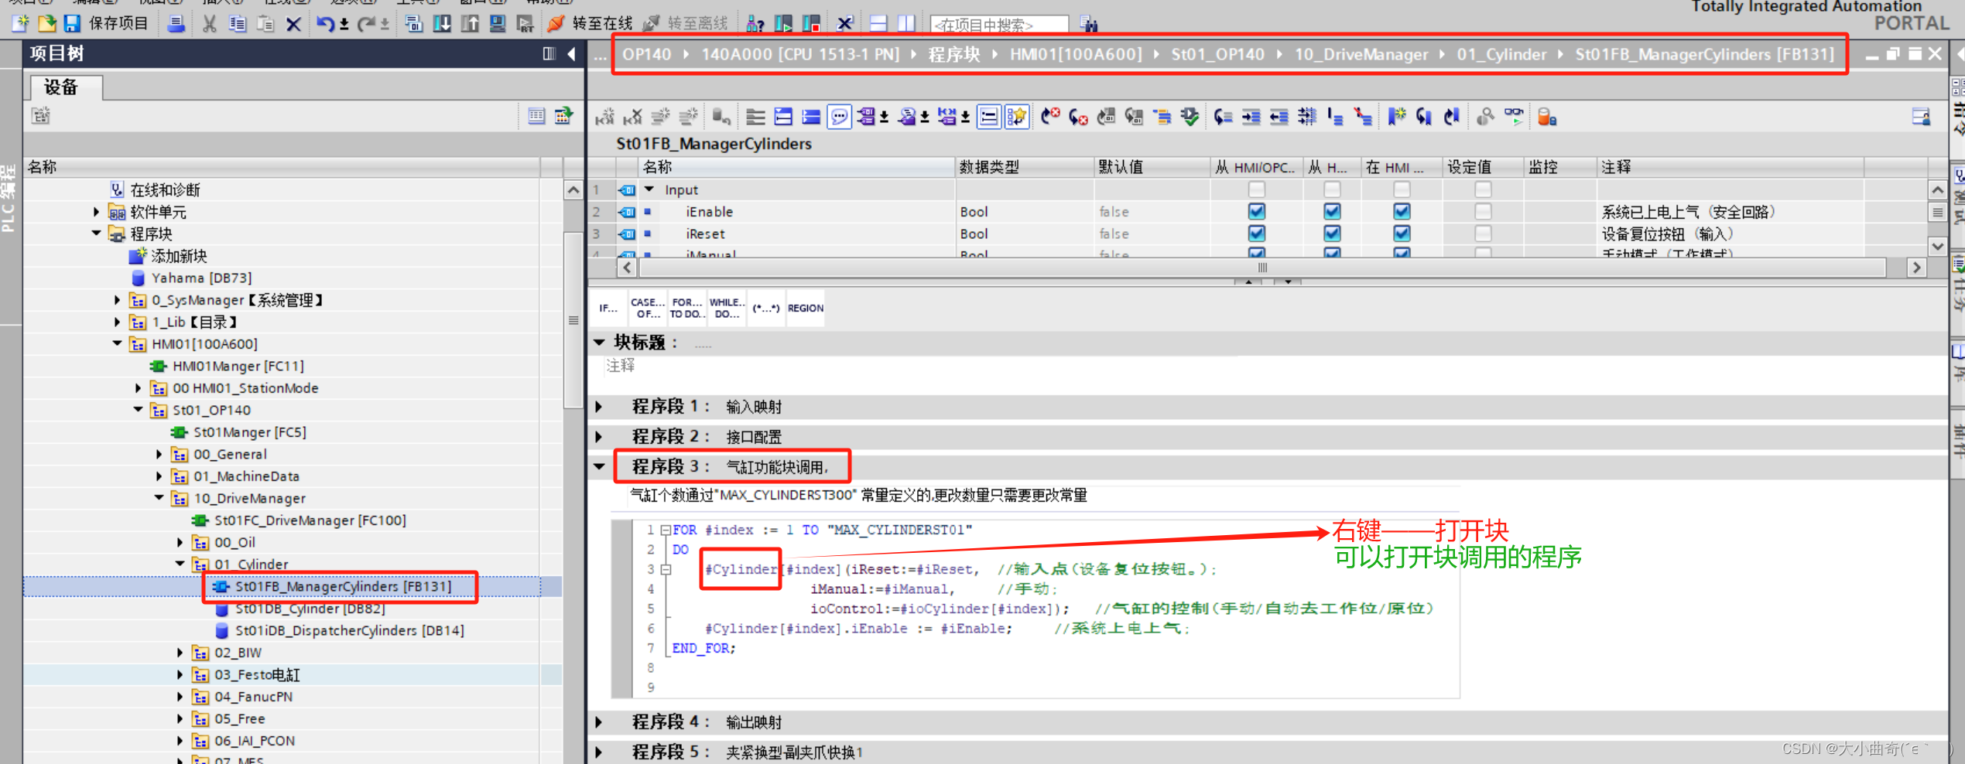Viewport: 1965px width, 764px height.
Task: Click the new project icon
Action: coord(20,23)
